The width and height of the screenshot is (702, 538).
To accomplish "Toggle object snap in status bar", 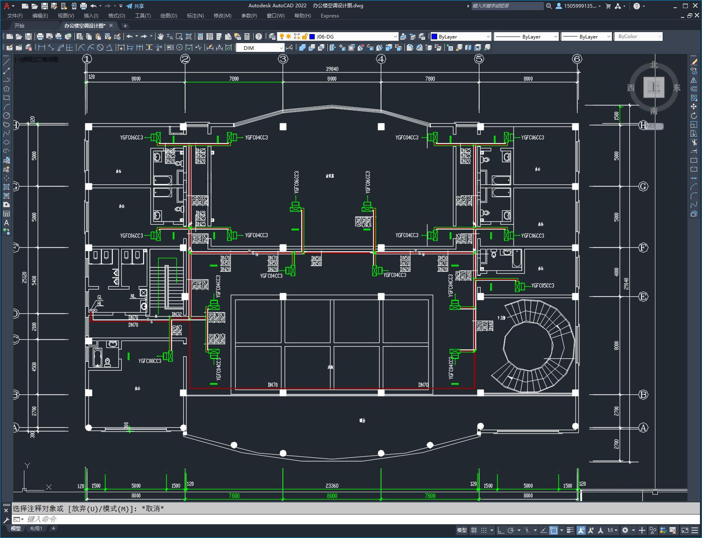I will pos(554,530).
